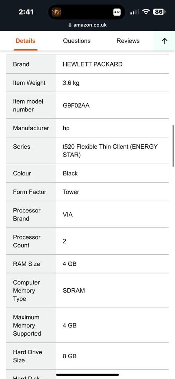Select the Details tab

tap(26, 41)
